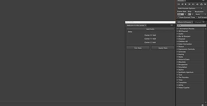This screenshot has height=106, width=207.
Task: Step back one frame in Preview panel
Action: pyautogui.click(x=182, y=4)
